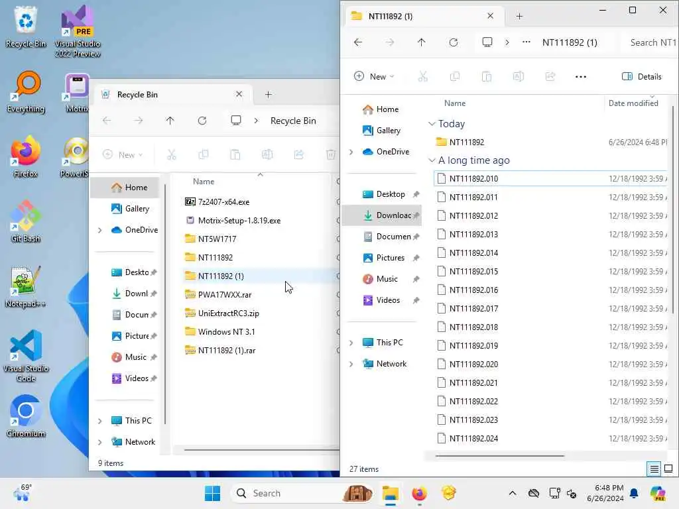
Task: Open Chromium desktop shortcut
Action: (x=26, y=416)
